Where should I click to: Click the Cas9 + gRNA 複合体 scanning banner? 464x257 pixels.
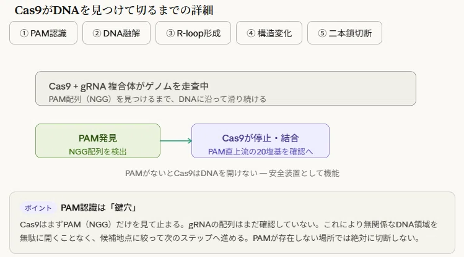click(225, 88)
